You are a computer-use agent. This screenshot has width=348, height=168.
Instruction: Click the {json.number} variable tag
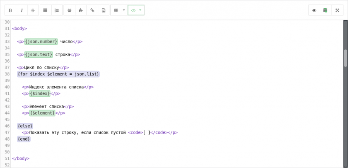click(41, 41)
